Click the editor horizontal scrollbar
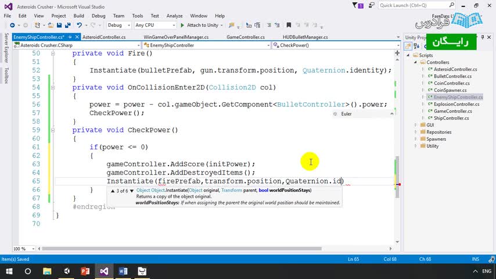This screenshot has width=496, height=279. 182,249
